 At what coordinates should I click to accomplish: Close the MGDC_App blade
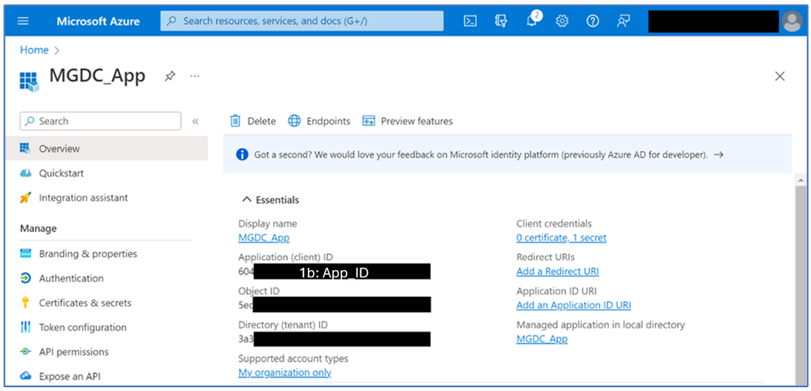click(x=780, y=76)
